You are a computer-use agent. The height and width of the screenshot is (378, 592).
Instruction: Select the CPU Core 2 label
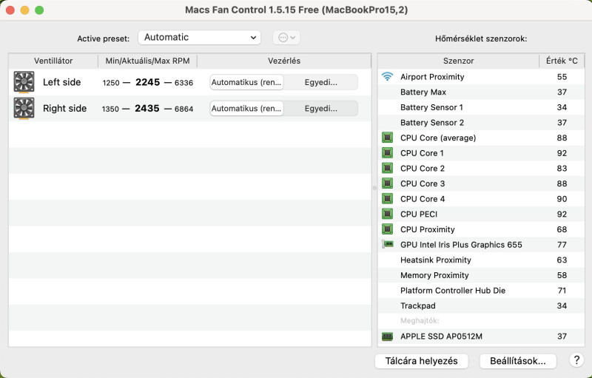point(423,168)
